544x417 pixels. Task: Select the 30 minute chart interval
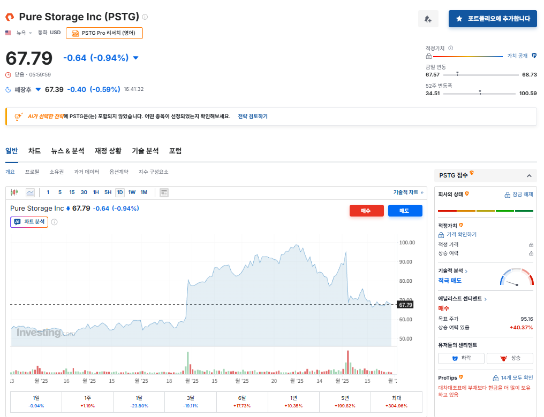[x=84, y=192]
